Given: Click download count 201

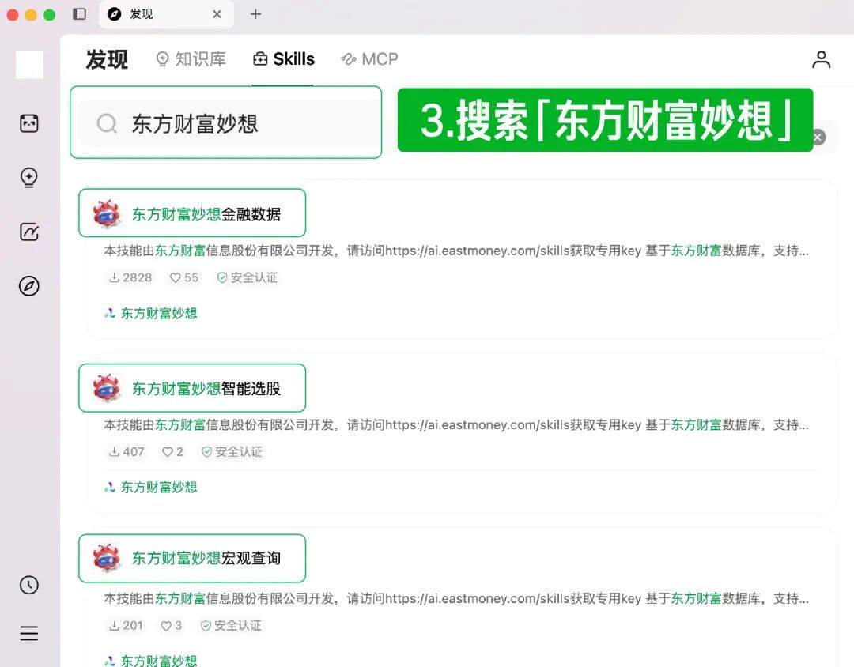Looking at the screenshot, I should tap(126, 626).
